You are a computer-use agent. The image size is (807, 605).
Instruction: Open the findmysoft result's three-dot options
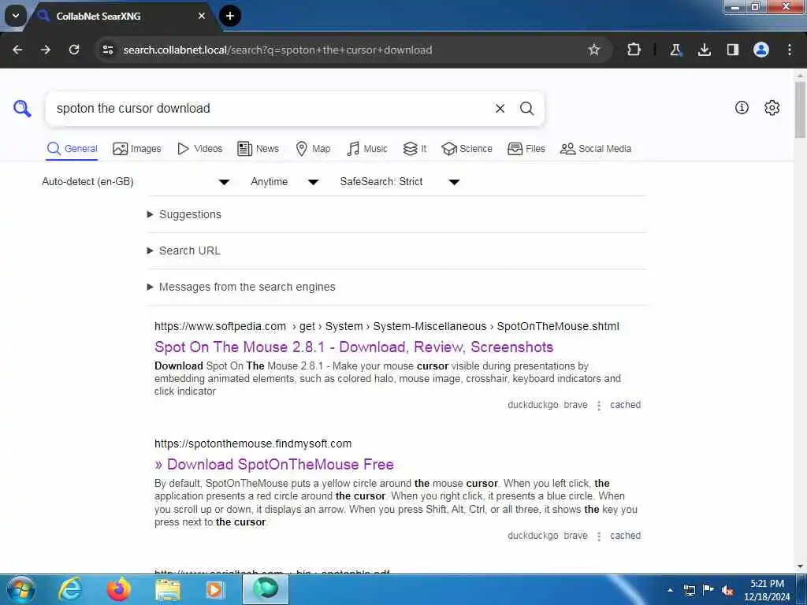599,536
